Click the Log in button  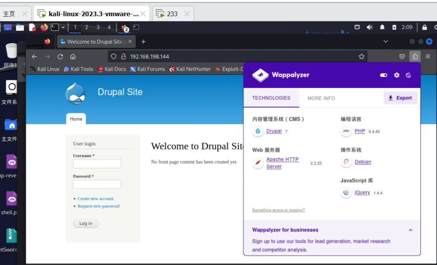click(86, 223)
